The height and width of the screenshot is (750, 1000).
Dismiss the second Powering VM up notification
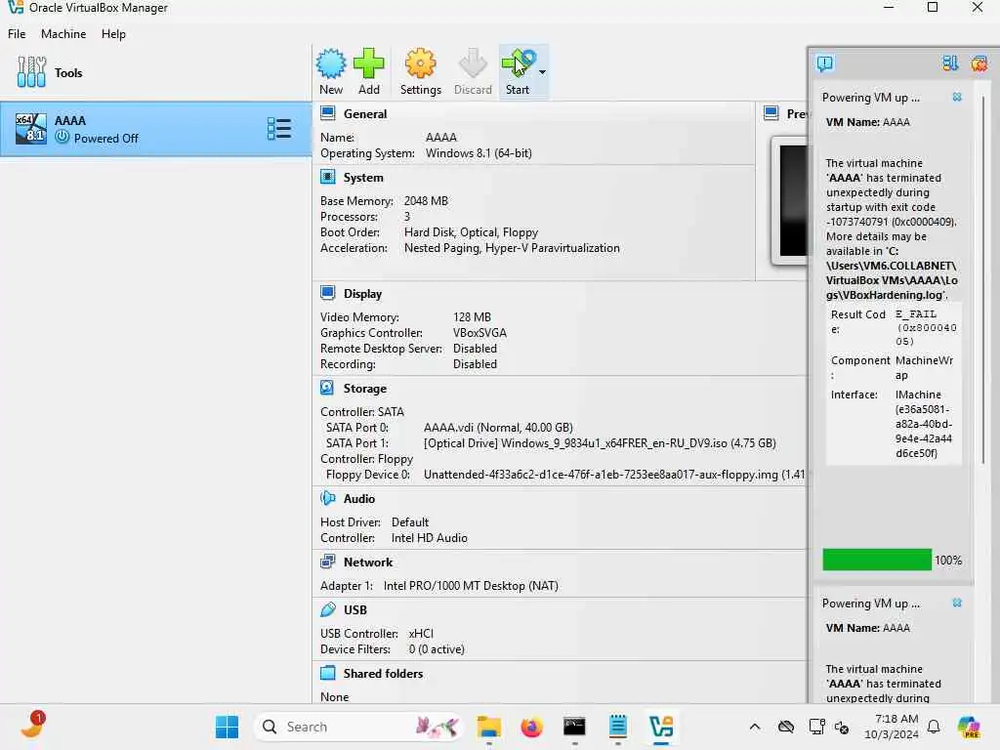click(x=957, y=603)
